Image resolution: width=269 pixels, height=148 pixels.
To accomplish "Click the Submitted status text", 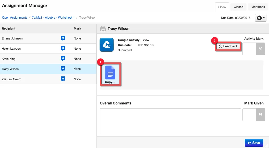I will pyautogui.click(x=125, y=50).
